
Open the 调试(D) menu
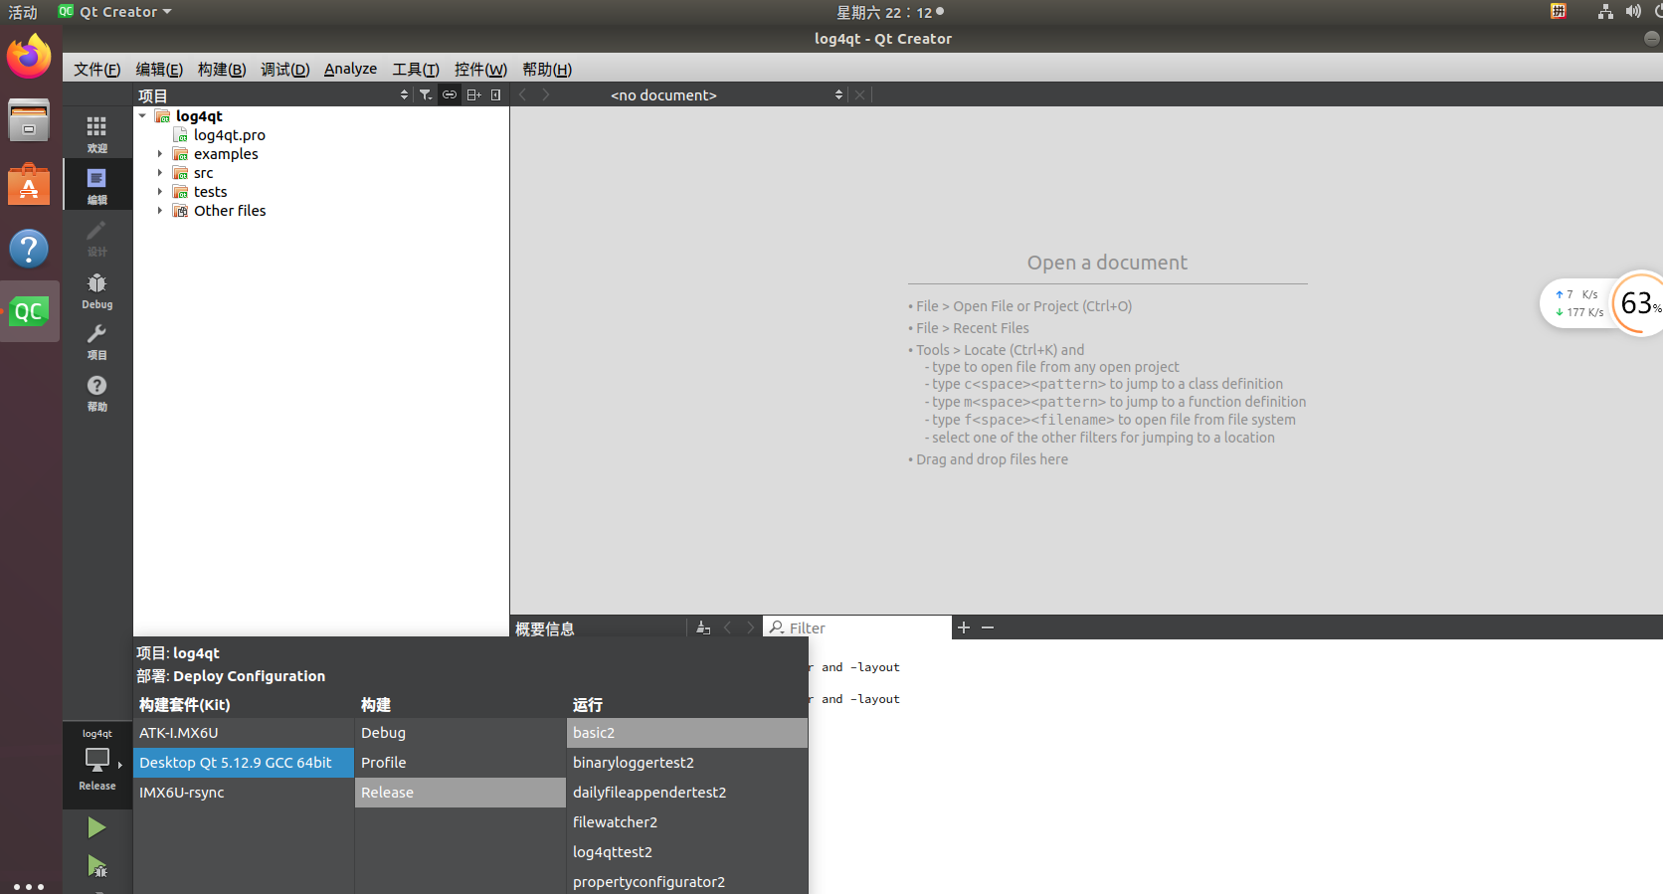tap(284, 69)
